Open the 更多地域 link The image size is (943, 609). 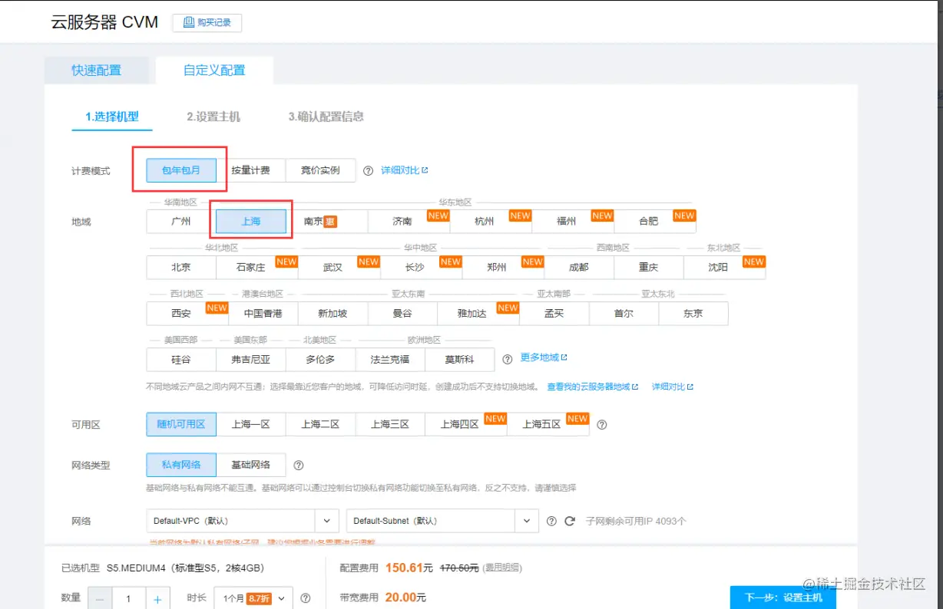pos(544,357)
